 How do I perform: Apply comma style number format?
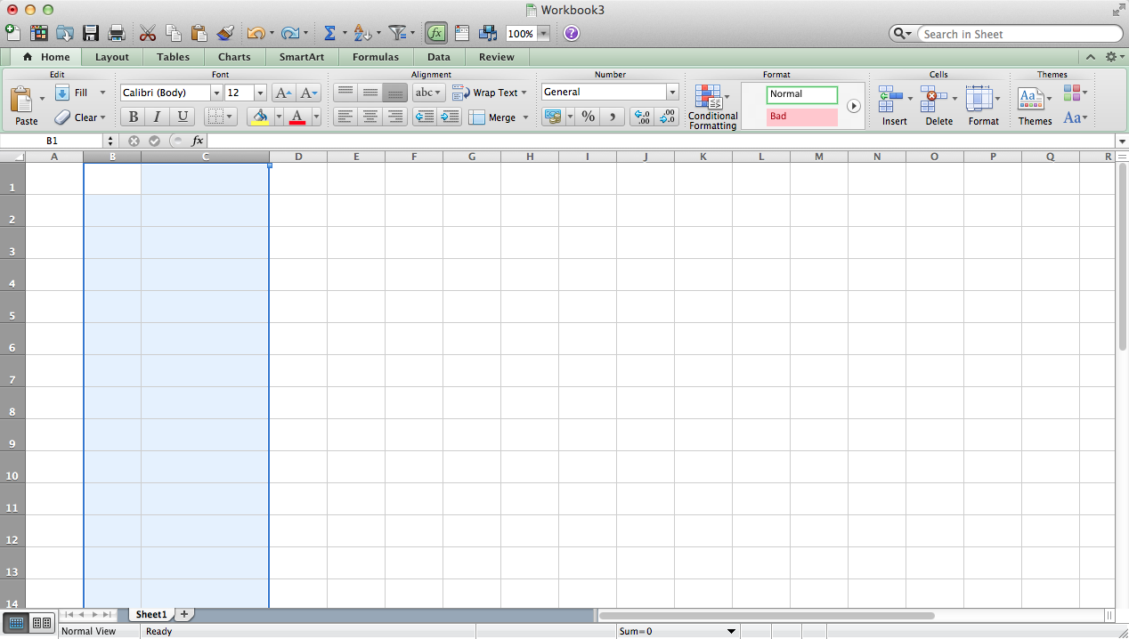point(613,117)
